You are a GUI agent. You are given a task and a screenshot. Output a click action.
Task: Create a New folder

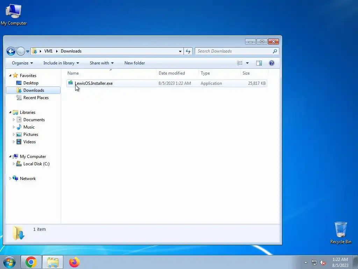(135, 63)
